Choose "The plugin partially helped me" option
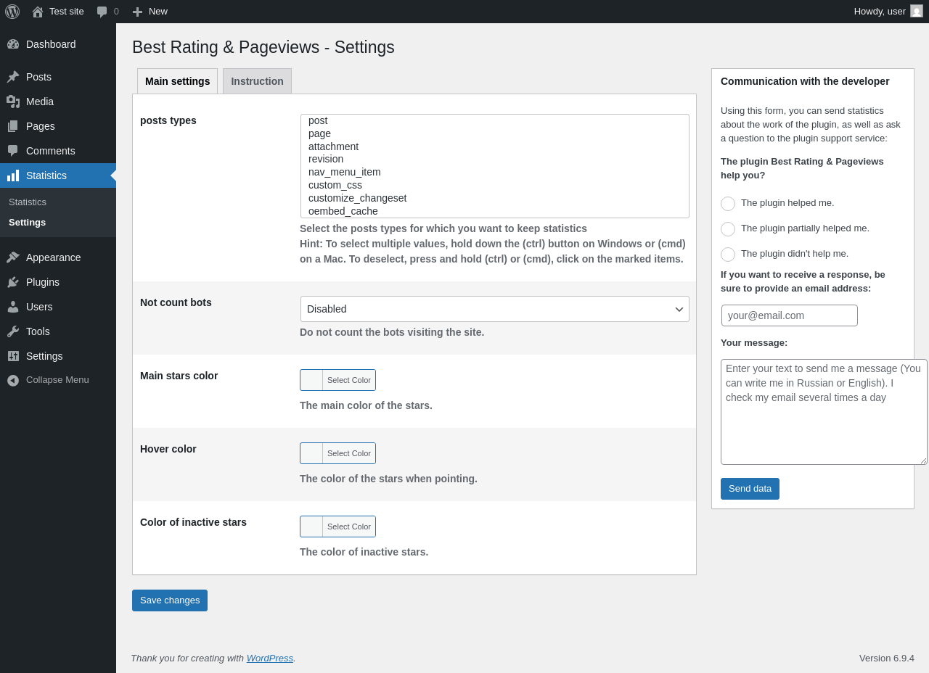 [728, 229]
